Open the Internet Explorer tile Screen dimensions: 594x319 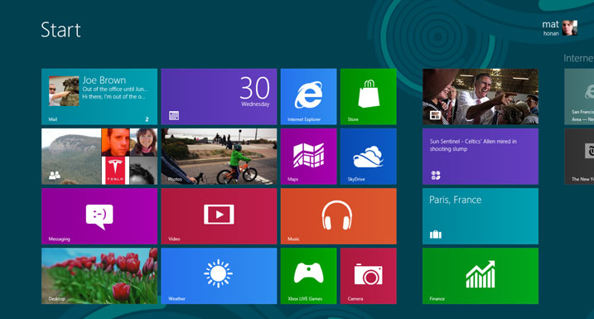[308, 97]
